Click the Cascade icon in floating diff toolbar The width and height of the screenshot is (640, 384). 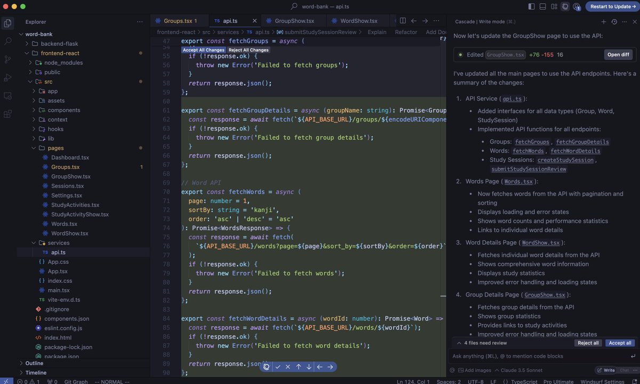pyautogui.click(x=267, y=366)
